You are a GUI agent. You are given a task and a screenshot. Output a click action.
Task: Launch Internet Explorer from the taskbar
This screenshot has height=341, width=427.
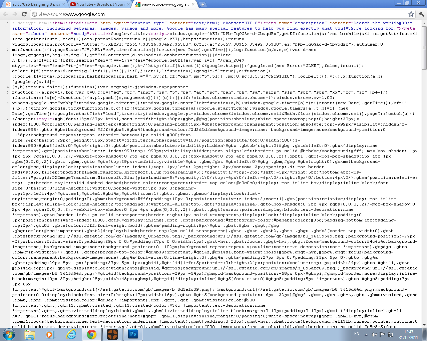click(x=71, y=334)
